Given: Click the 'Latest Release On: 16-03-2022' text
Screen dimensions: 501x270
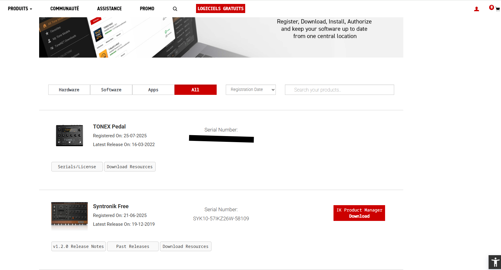Looking at the screenshot, I should click(x=124, y=145).
